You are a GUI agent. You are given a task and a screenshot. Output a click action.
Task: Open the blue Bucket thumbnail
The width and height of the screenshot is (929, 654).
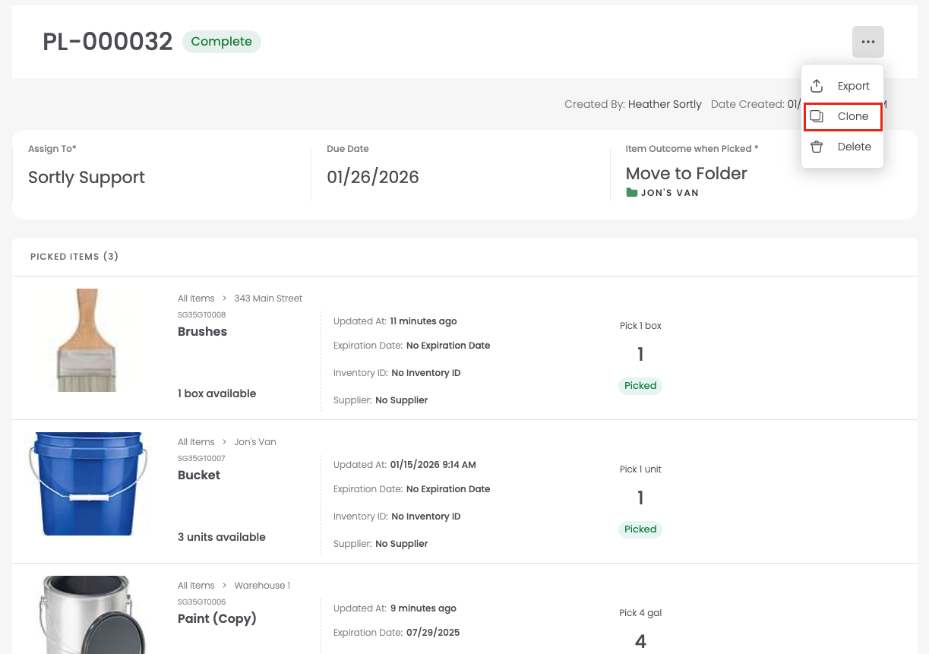(87, 483)
